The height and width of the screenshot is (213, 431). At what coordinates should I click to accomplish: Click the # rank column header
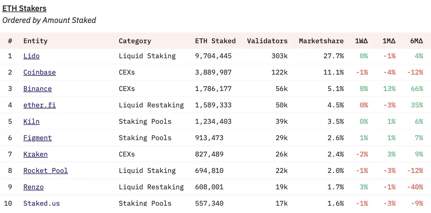coord(10,41)
